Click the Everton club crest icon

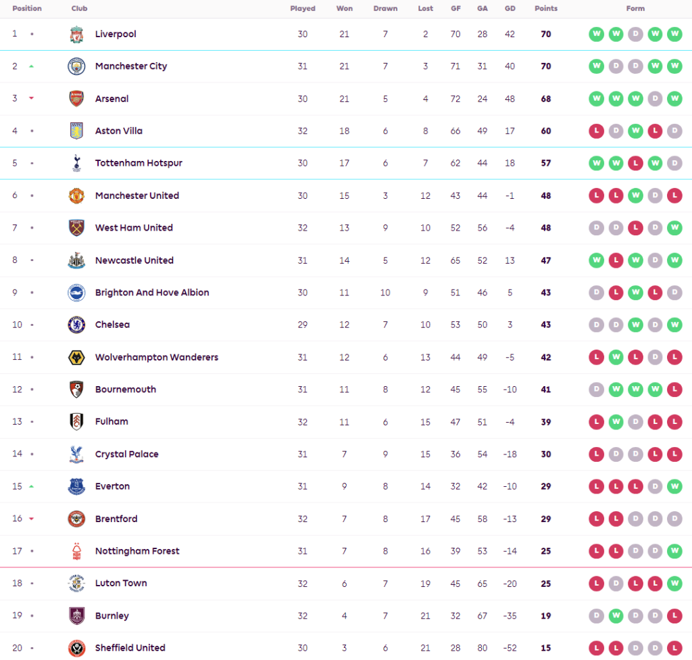pyautogui.click(x=76, y=486)
